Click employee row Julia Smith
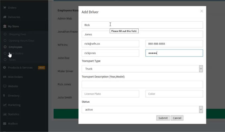Image resolution: width=225 pixels, height=132 pixels. (x=65, y=97)
